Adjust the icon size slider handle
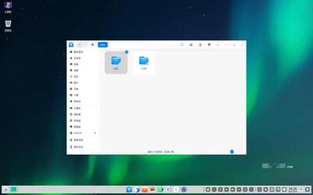Image resolution: width=313 pixels, height=195 pixels. tap(232, 152)
